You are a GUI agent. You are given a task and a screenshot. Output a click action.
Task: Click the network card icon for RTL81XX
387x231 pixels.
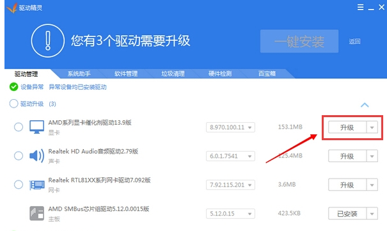(x=36, y=184)
